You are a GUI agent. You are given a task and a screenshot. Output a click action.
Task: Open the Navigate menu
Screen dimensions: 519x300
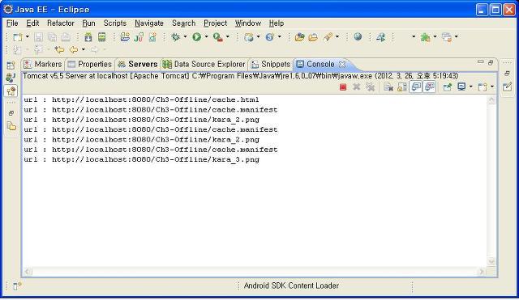(x=149, y=23)
